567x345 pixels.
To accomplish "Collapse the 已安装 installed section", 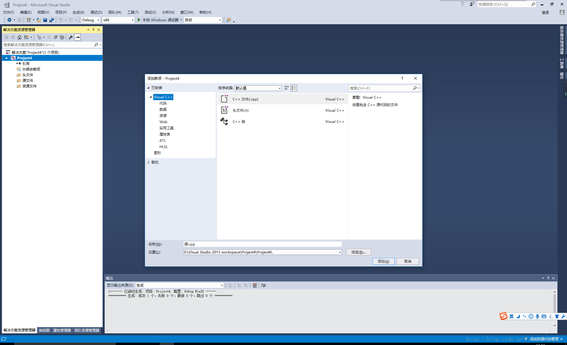I will [x=149, y=88].
